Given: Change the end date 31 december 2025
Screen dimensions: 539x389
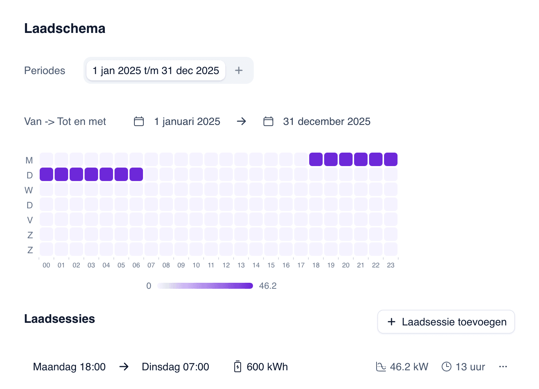Looking at the screenshot, I should coord(327,122).
